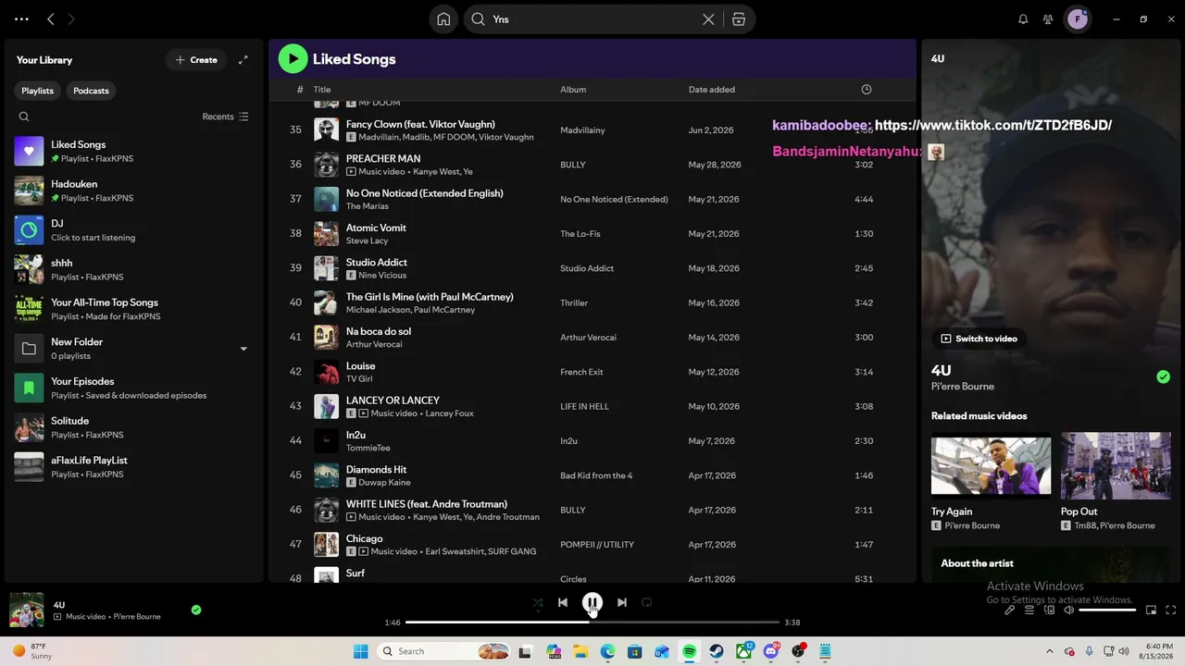1185x666 pixels.
Task: Open Connect to a device
Action: click(x=1049, y=610)
